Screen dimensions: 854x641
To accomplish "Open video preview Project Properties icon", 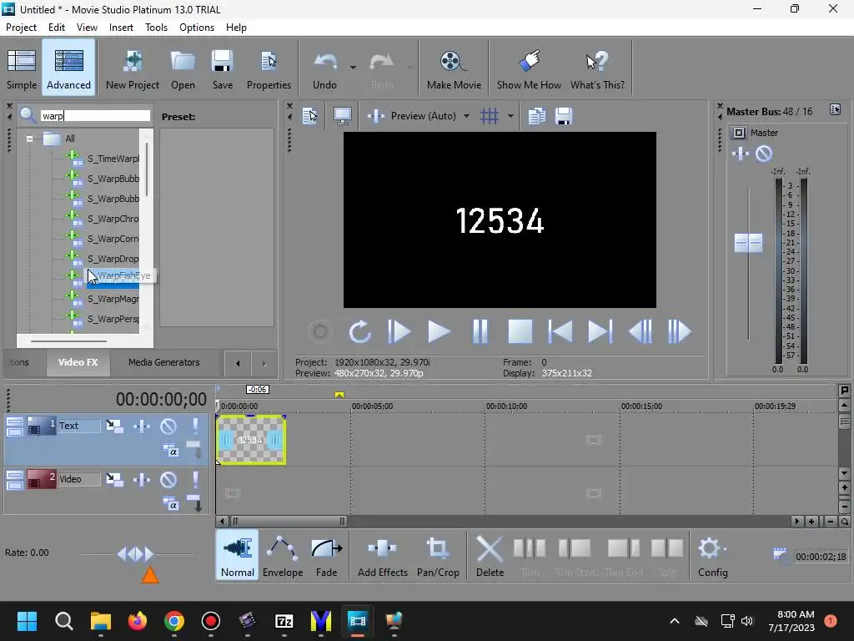I will (310, 115).
